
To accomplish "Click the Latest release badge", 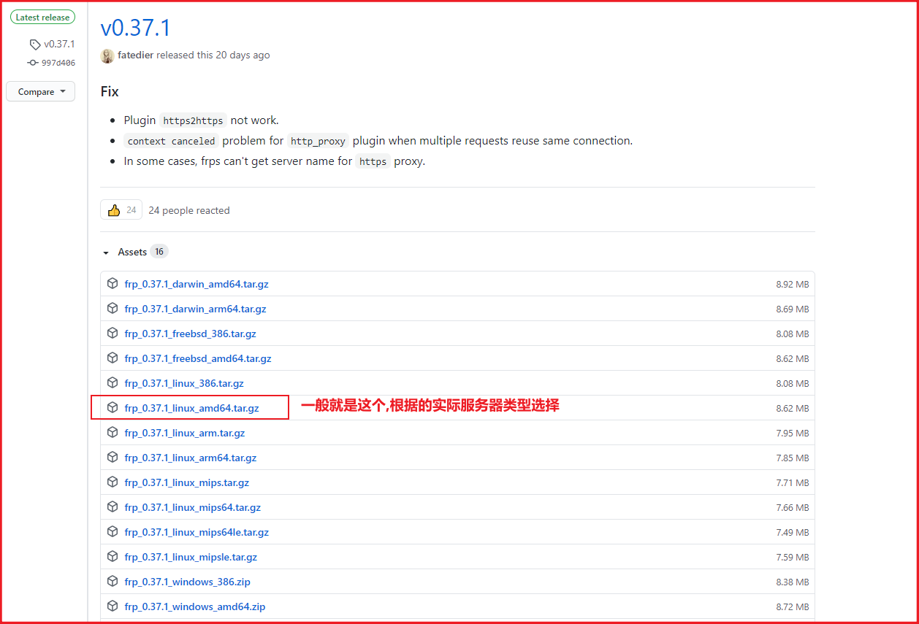I will (x=42, y=18).
